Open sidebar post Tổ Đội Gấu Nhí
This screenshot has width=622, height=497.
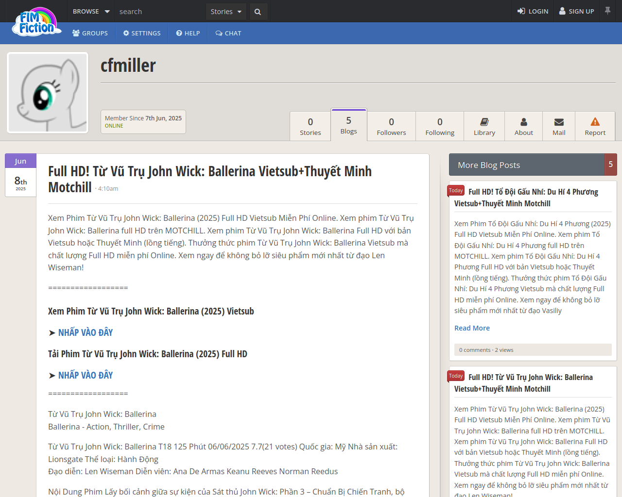point(526,198)
